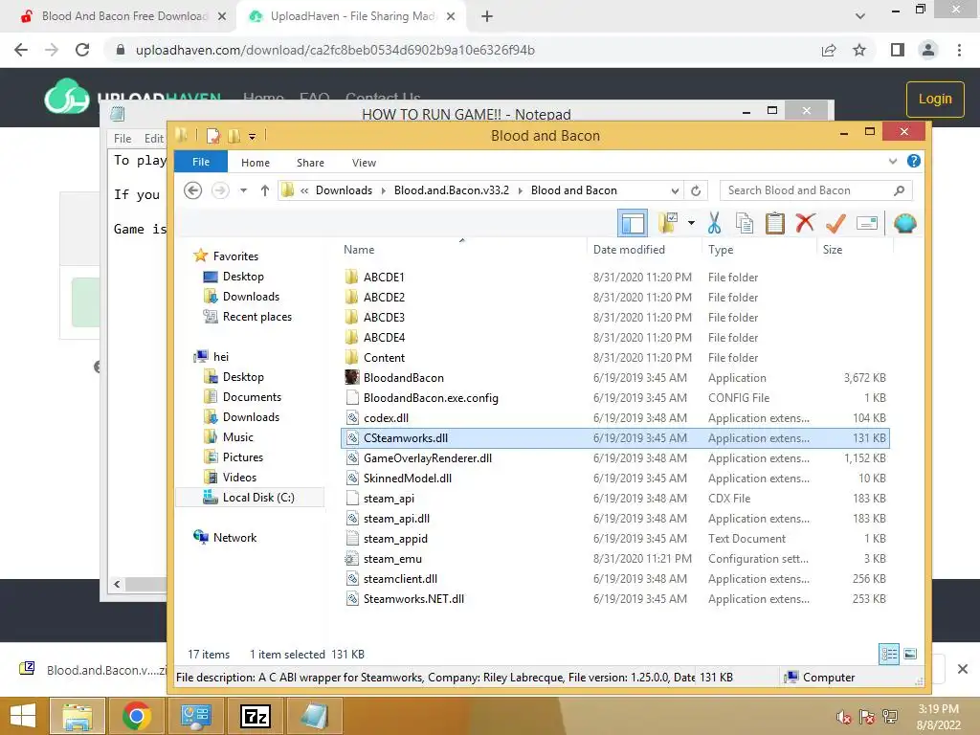The height and width of the screenshot is (735, 980).
Task: Click Blood.and.Bacon.v33.2 in the breadcrumb
Action: click(452, 190)
